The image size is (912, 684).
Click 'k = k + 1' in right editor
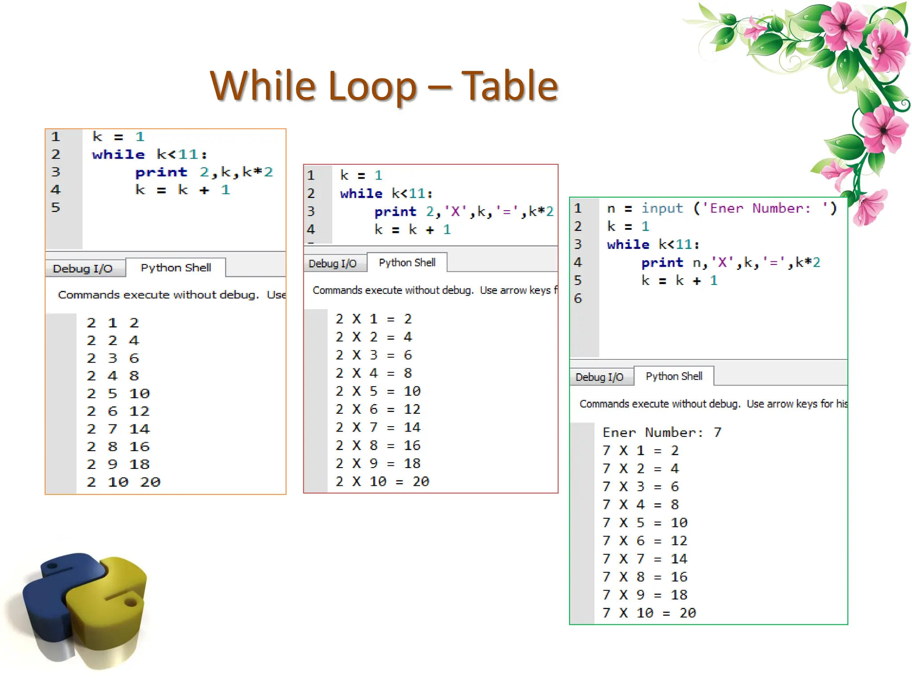679,281
